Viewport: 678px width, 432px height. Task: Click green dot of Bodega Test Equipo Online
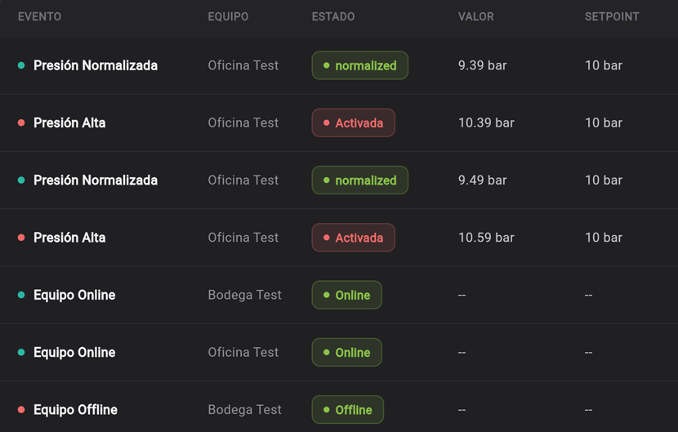pos(21,295)
